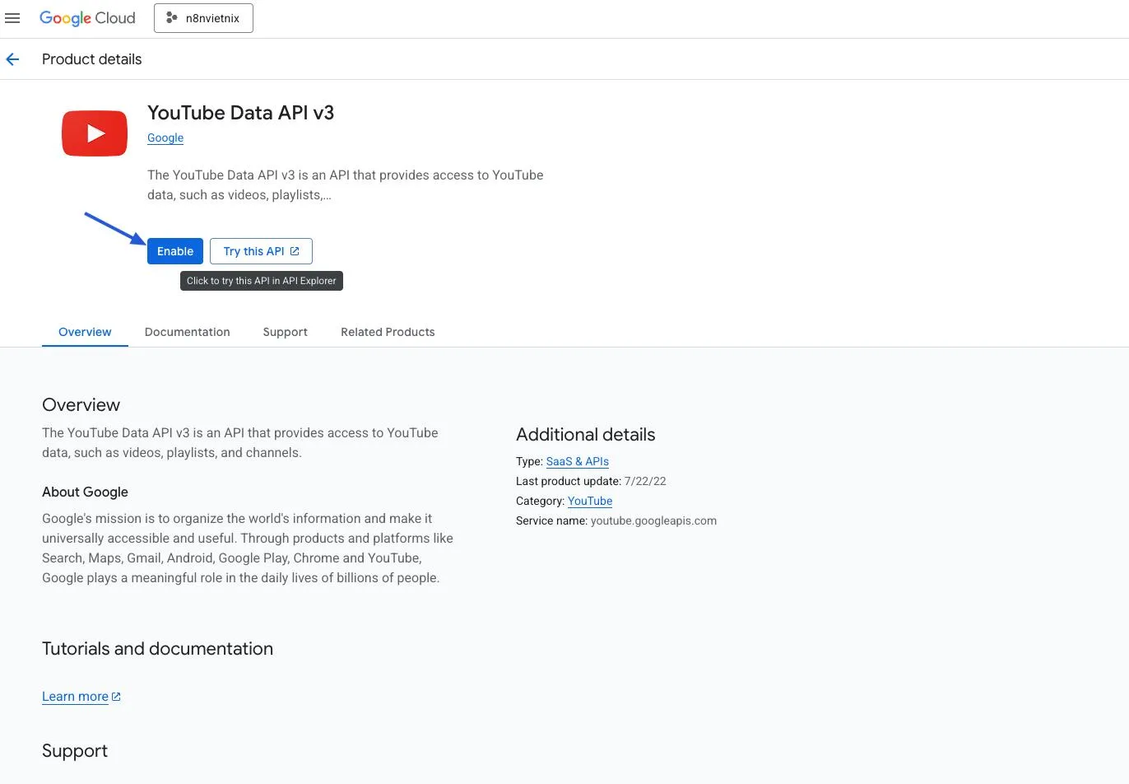This screenshot has height=784, width=1129.
Task: Follow the Learn more documentation link
Action: [81, 697]
